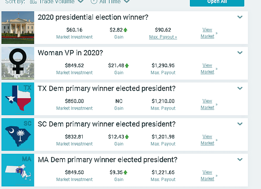Expand the Woman VP in 2020 row
The image size is (261, 189).
pos(240,53)
